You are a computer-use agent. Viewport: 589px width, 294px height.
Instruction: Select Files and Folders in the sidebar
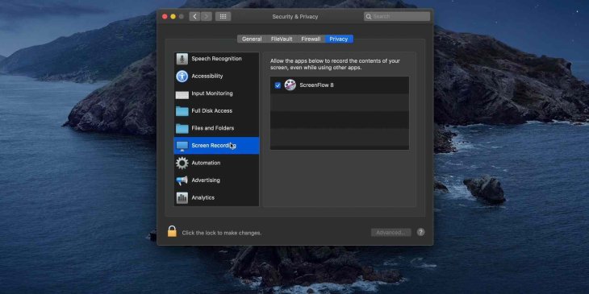click(217, 128)
